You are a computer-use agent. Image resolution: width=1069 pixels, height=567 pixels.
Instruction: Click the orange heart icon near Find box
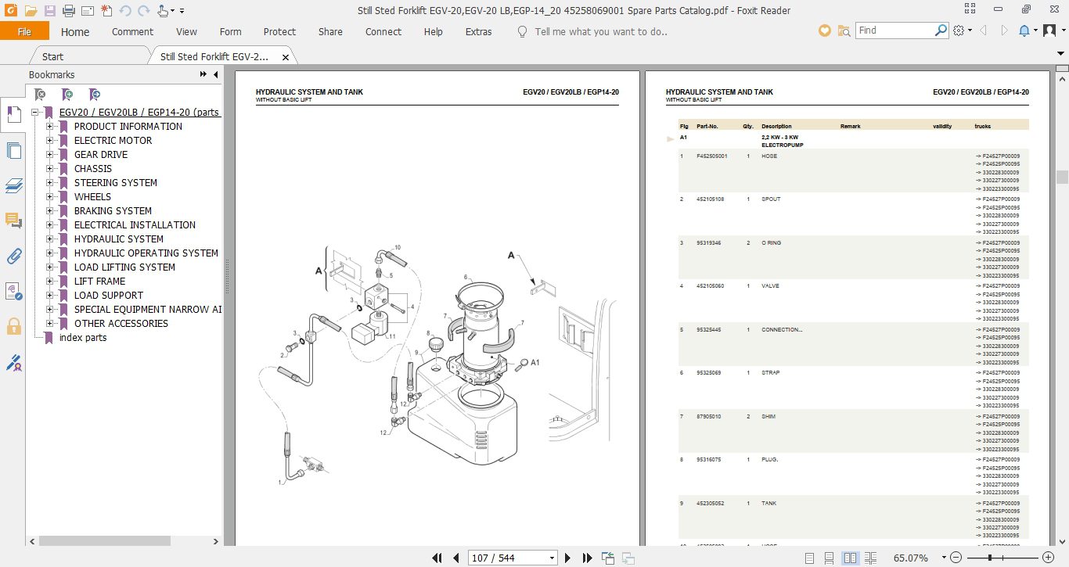824,31
